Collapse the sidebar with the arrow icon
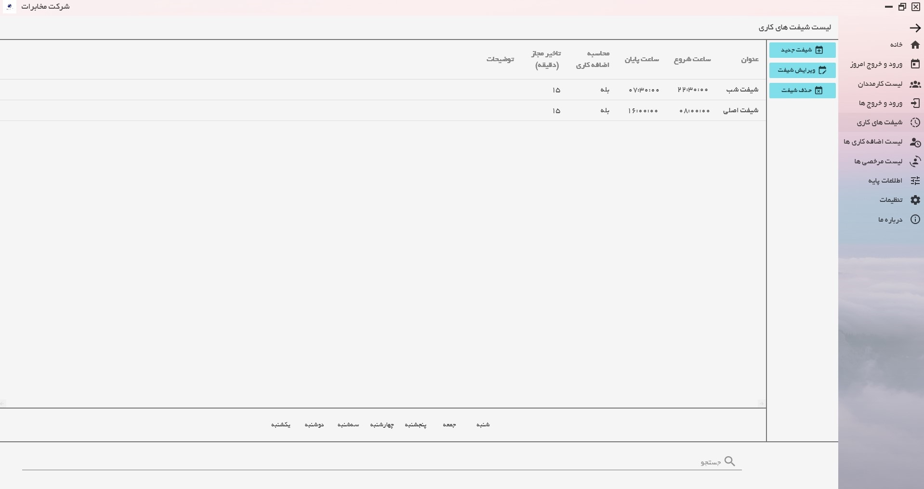Screen dimensions: 924x489 [x=915, y=28]
